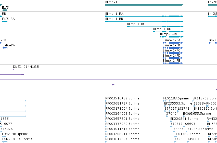Click the EK192409.5prime EST label

click(x=199, y=129)
